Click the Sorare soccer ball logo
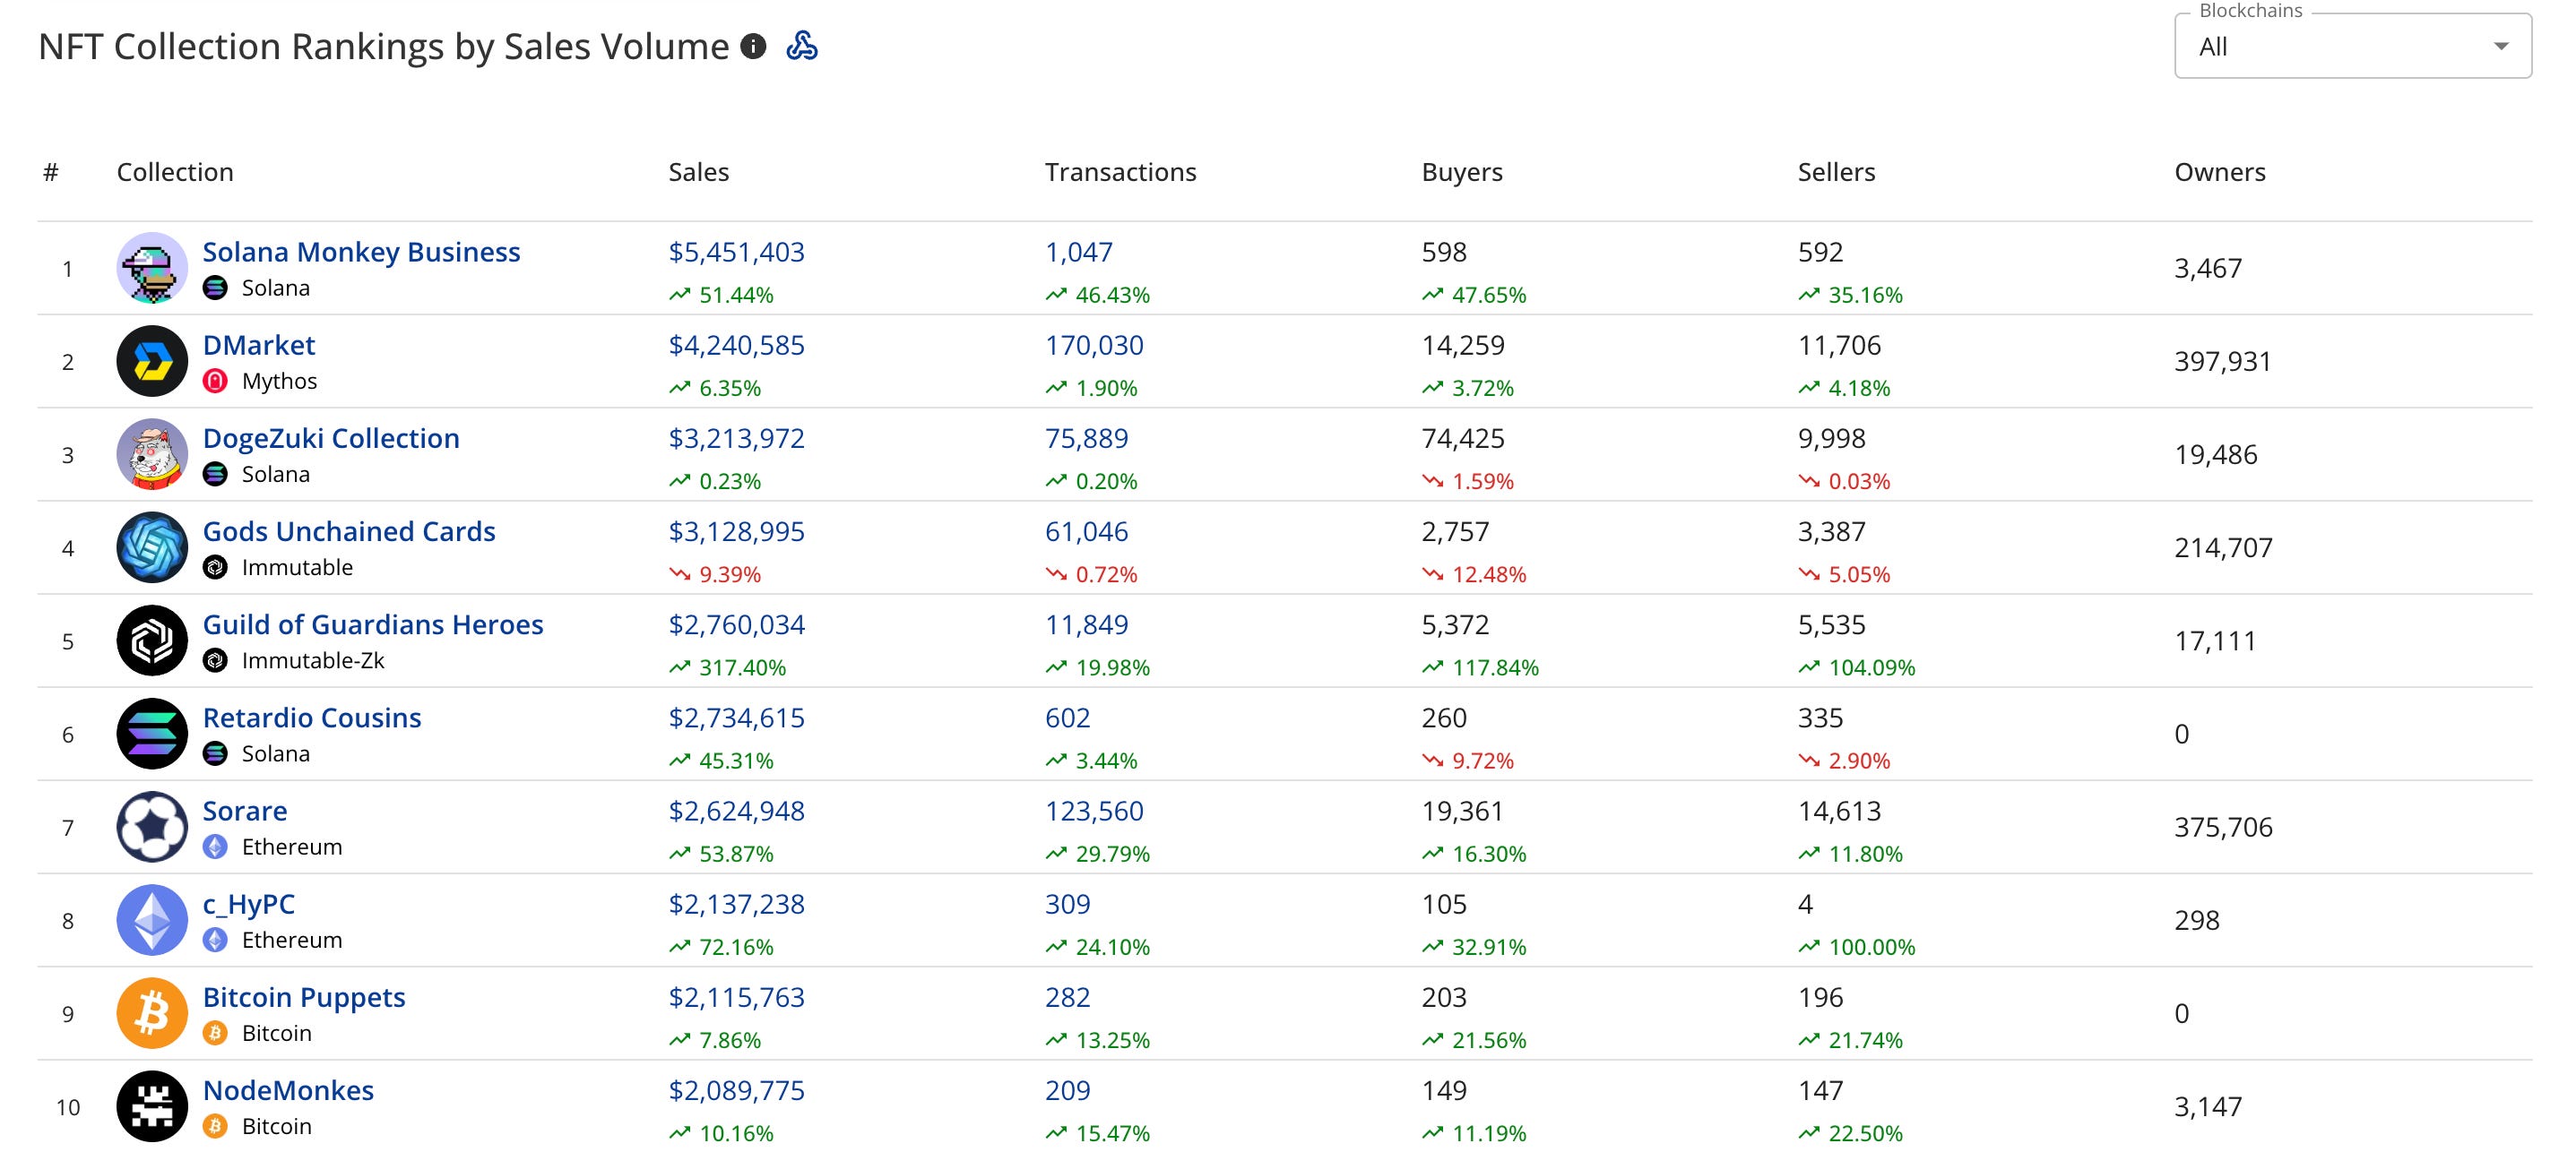Screen dimensions: 2576x1152 click(152, 826)
